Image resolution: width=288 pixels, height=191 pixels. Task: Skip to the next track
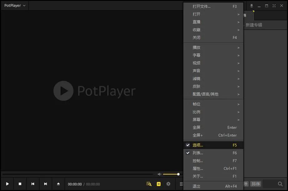46,184
